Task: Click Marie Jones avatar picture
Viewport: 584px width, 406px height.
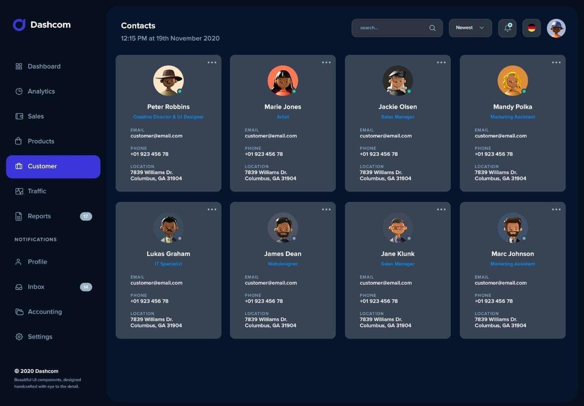Action: (283, 81)
